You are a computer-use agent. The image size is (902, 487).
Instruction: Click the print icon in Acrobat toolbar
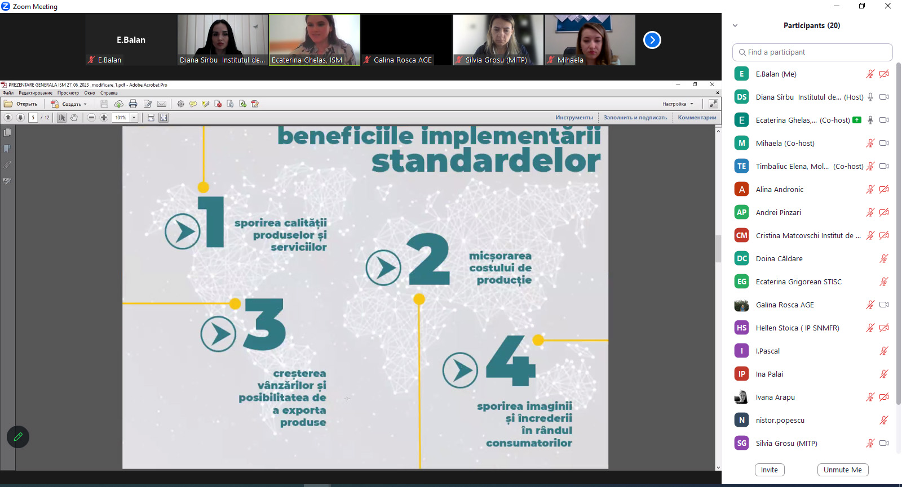(x=133, y=104)
